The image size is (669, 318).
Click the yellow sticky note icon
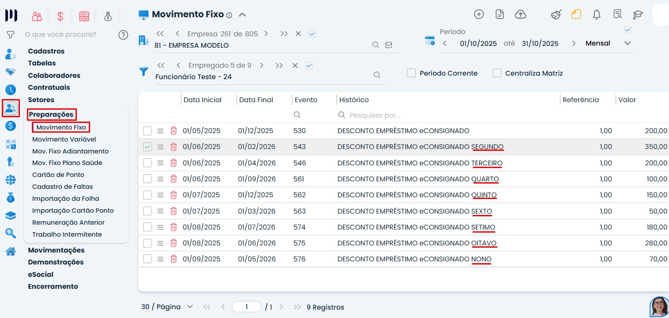coord(576,15)
